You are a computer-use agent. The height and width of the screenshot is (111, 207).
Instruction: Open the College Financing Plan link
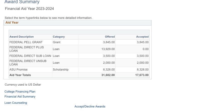[20, 92]
